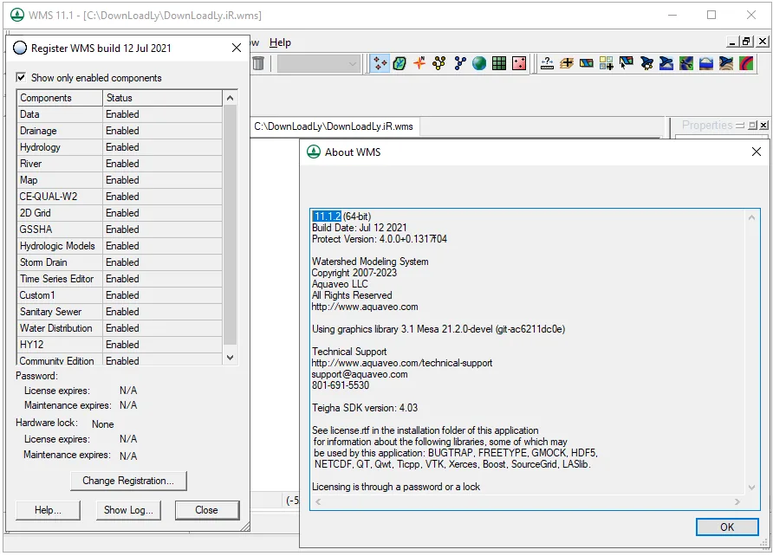
Task: Click the Change Registration button
Action: click(x=128, y=481)
